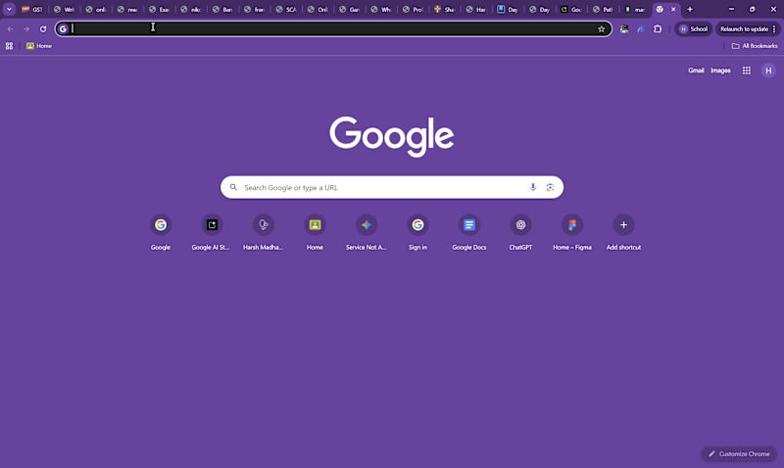Switch to the SCA tab
Viewport: 784px width, 468px height.
click(286, 9)
